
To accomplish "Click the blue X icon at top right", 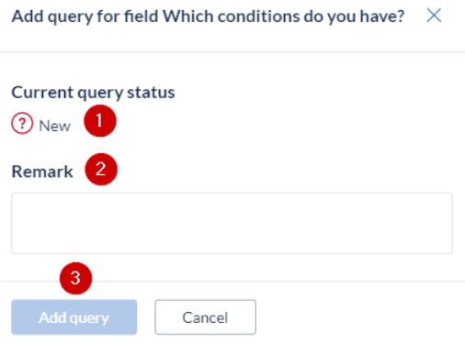I will (434, 16).
